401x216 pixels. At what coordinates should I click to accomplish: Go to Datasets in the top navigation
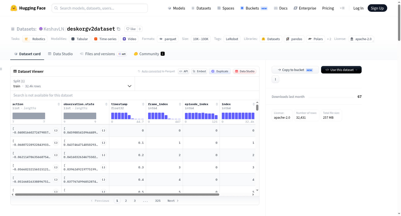(201, 8)
